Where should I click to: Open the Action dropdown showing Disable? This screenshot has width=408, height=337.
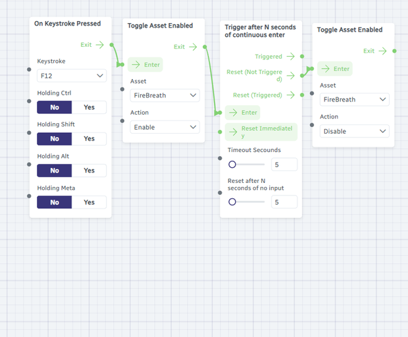pos(355,131)
